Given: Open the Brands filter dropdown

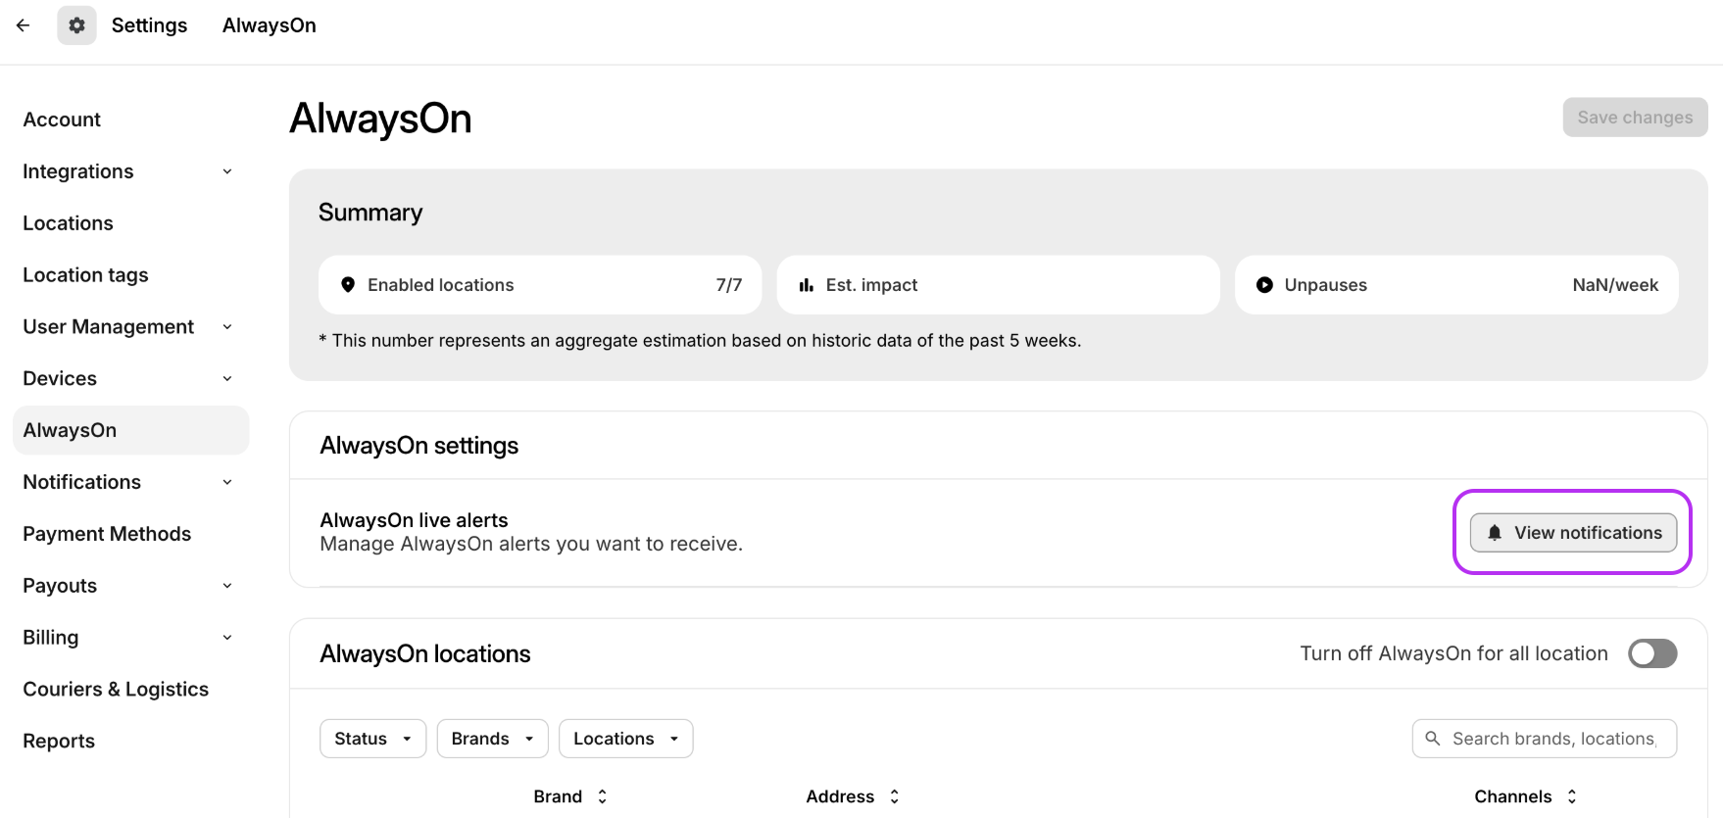Looking at the screenshot, I should (492, 739).
